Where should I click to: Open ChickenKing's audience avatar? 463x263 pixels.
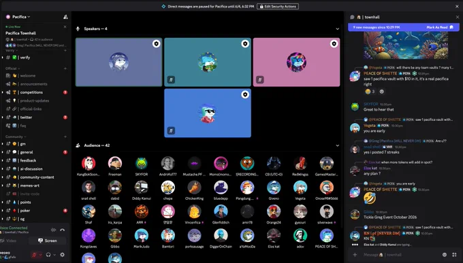[x=194, y=188]
